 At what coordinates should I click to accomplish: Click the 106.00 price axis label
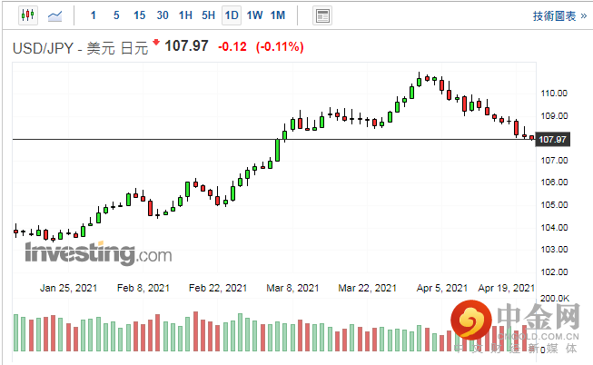(x=554, y=182)
